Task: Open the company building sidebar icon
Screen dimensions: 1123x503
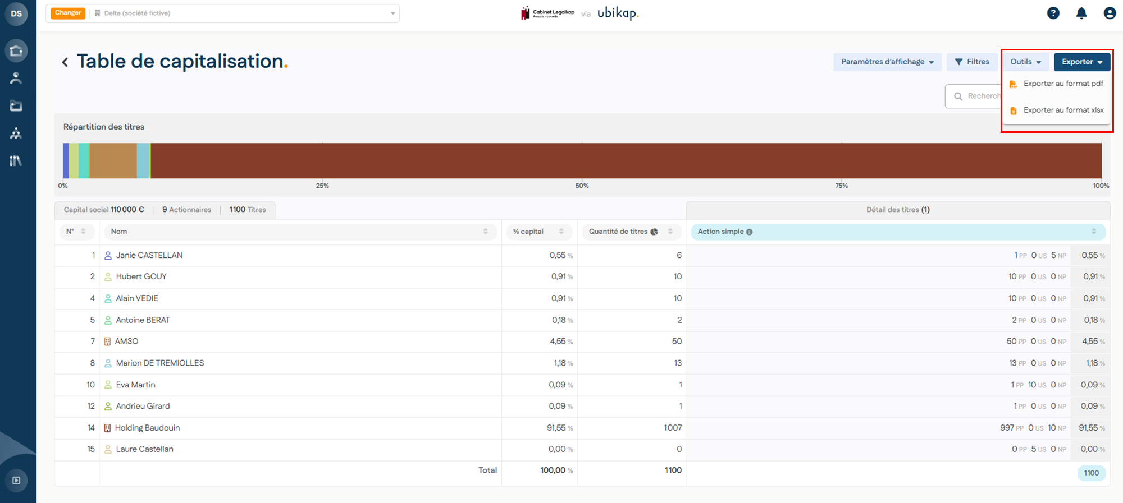Action: pyautogui.click(x=16, y=51)
